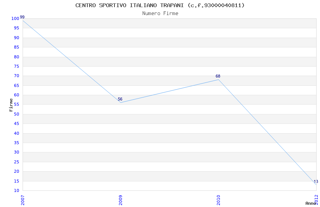Click the x-axis year 2012
The height and width of the screenshot is (207, 320).
pyautogui.click(x=316, y=199)
